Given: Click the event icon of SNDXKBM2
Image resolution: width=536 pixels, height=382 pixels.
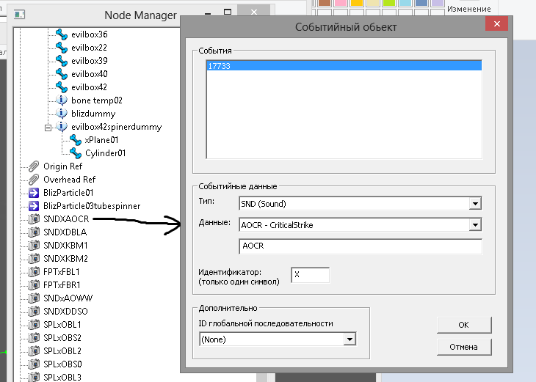Looking at the screenshot, I should pyautogui.click(x=34, y=258).
